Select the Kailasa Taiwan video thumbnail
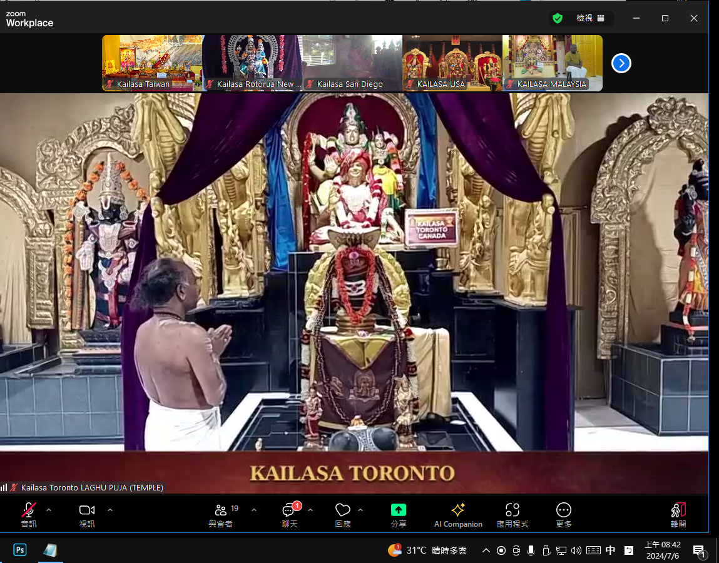 click(x=152, y=63)
